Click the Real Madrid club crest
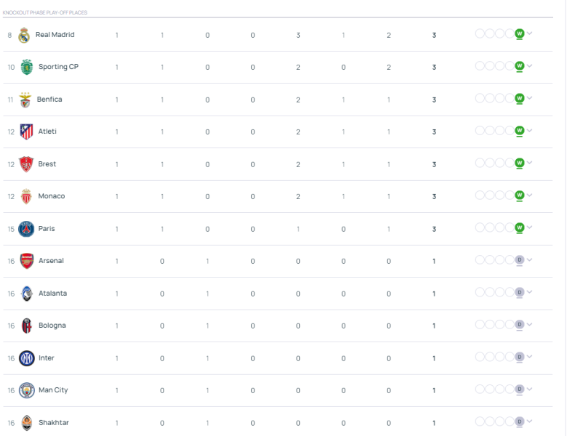The width and height of the screenshot is (567, 436). coord(24,35)
